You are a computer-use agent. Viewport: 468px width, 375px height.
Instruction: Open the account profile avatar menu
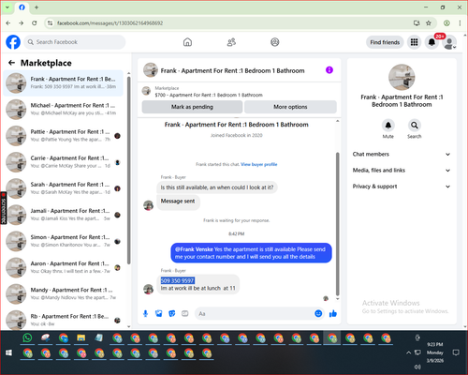pyautogui.click(x=449, y=42)
